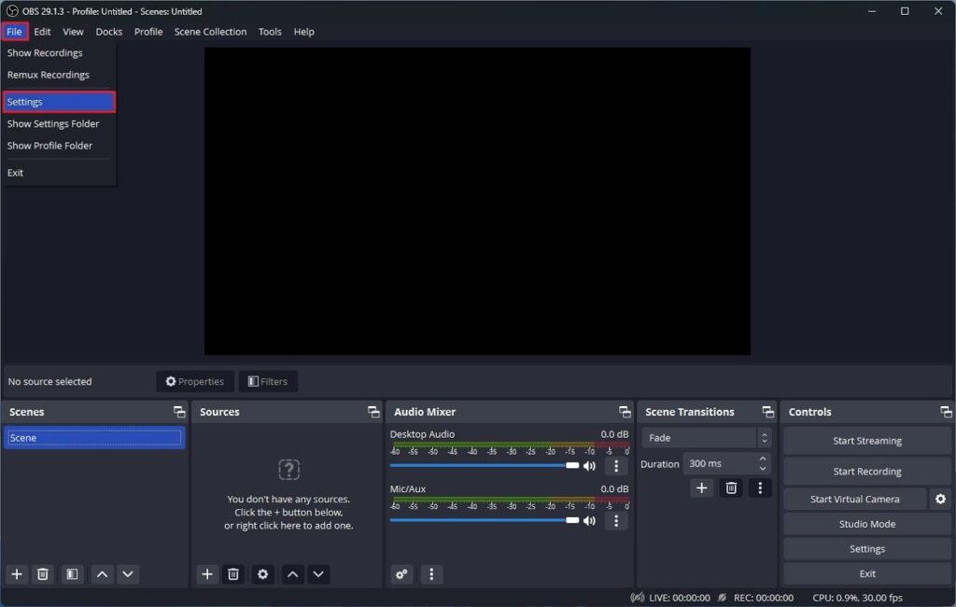Move the scene up with the arrow icon
The width and height of the screenshot is (956, 607).
point(102,574)
